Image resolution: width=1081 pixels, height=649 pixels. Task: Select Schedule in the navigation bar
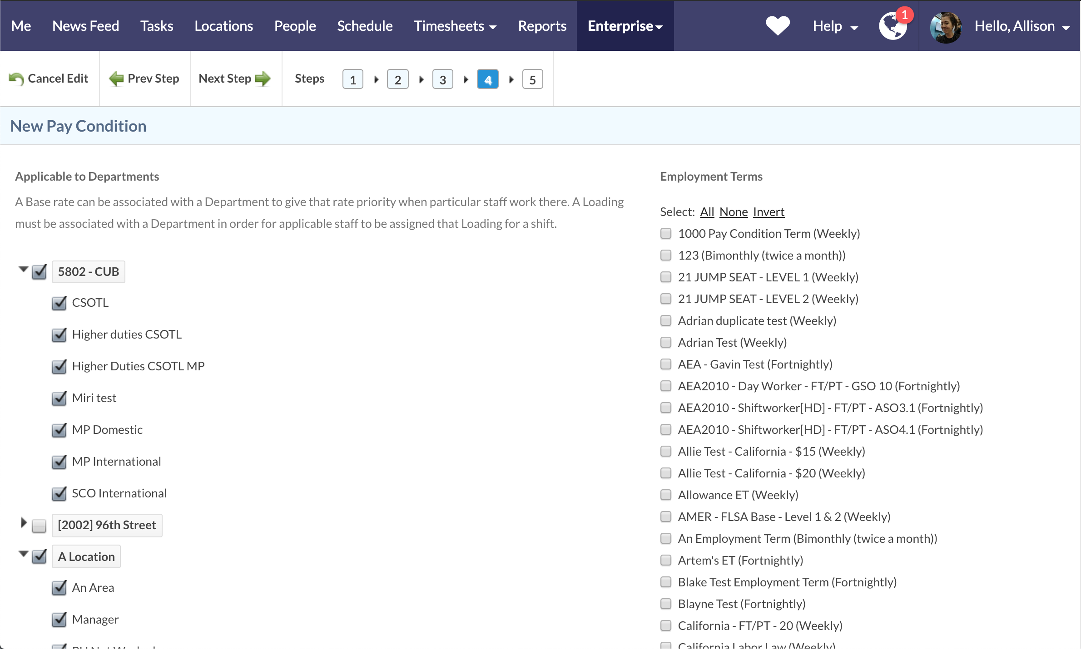pos(364,26)
